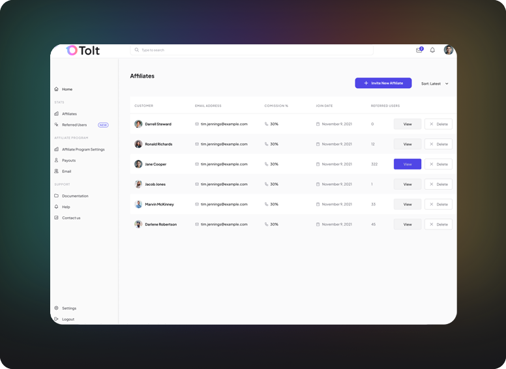Click the notification bell icon

[432, 50]
